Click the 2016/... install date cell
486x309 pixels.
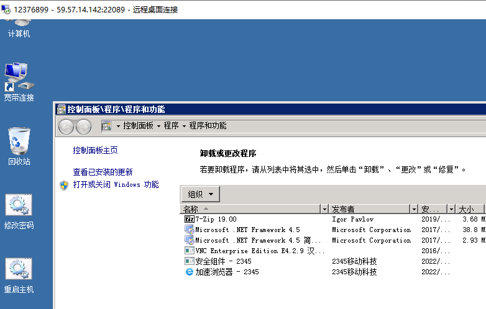point(436,251)
